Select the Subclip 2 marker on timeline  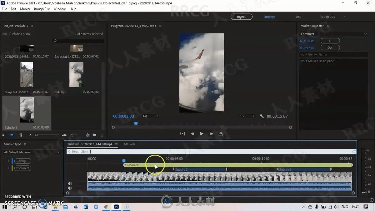[200, 169]
